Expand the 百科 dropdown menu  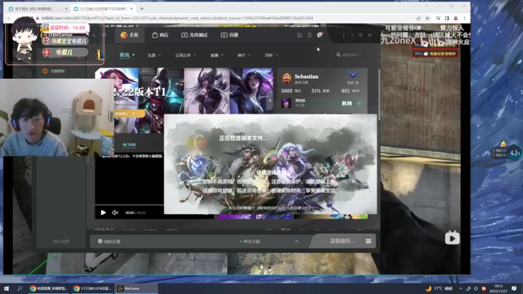[271, 56]
